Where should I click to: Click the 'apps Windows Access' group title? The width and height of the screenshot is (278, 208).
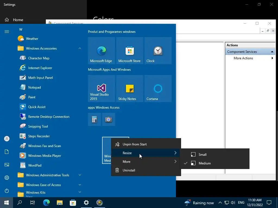[104, 107]
